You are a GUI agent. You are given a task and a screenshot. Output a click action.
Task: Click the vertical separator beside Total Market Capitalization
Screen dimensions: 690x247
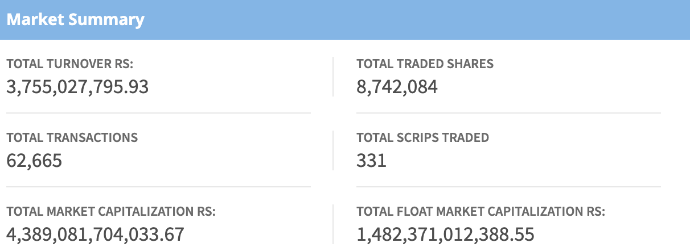click(x=333, y=225)
